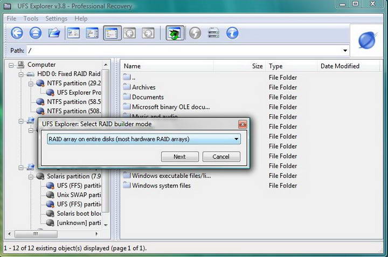The width and height of the screenshot is (388, 257).
Task: Sort by the Type column header
Action: (291, 66)
